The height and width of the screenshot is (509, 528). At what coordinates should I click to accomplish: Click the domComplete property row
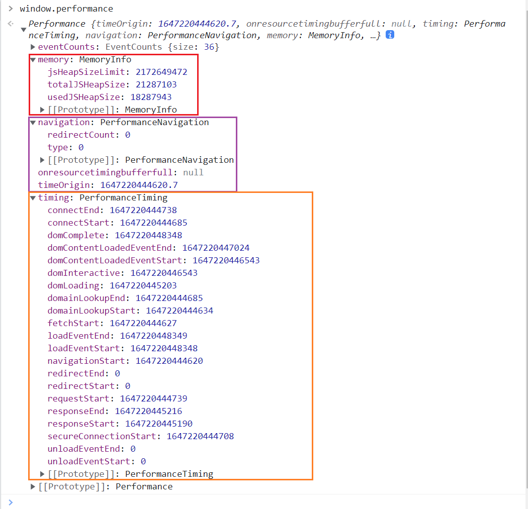pyautogui.click(x=115, y=236)
